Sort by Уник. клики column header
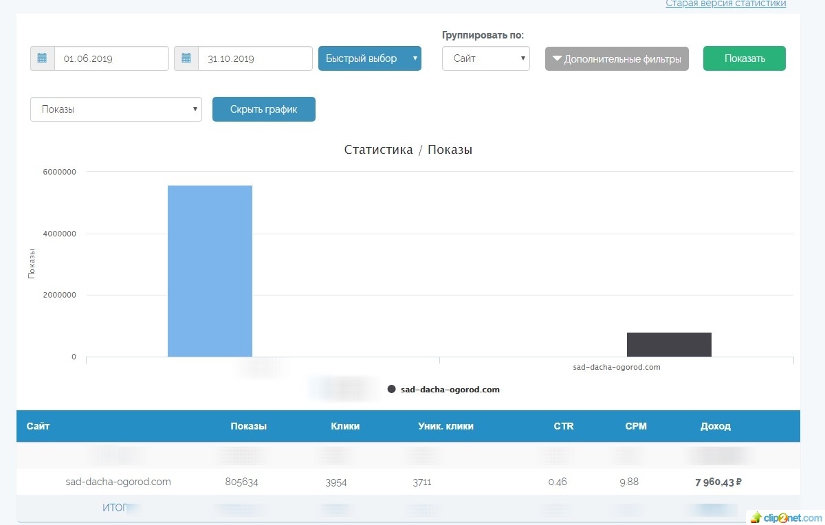 click(x=445, y=426)
